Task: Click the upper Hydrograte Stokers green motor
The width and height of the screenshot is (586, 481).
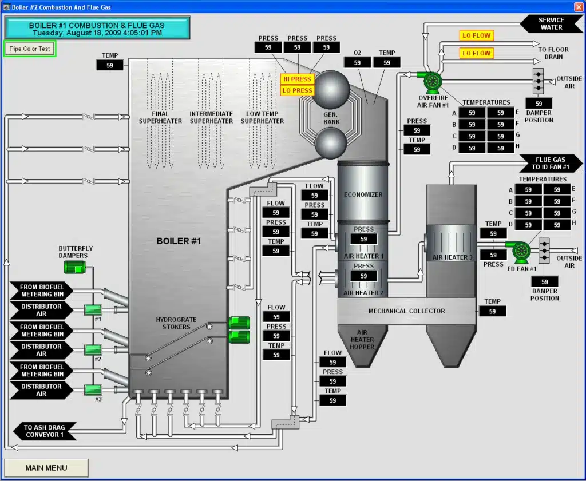Action: tap(239, 323)
